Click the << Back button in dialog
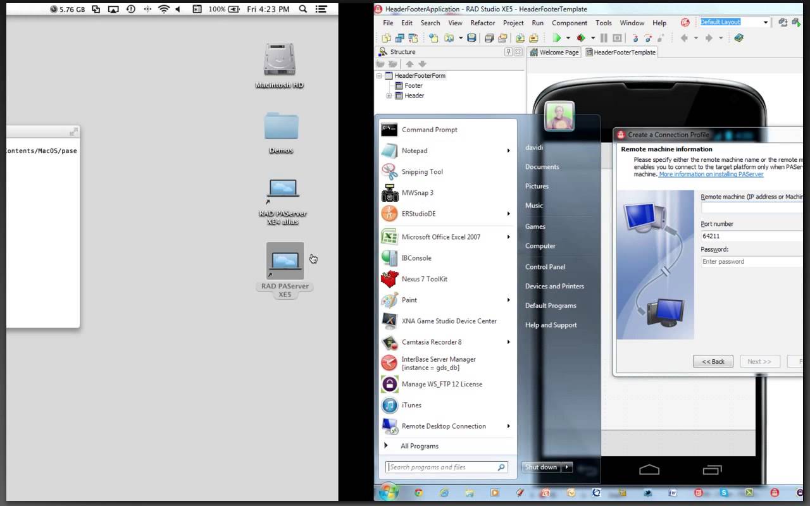This screenshot has height=506, width=810. [713, 362]
